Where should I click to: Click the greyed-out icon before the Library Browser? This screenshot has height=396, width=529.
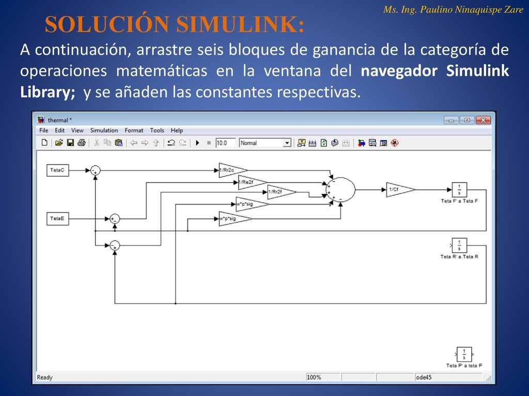[346, 143]
